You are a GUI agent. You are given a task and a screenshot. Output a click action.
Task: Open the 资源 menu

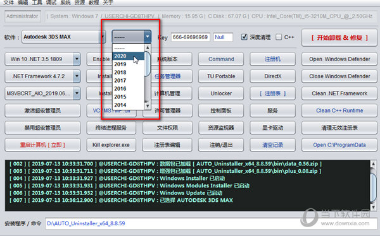[x=80, y=2]
